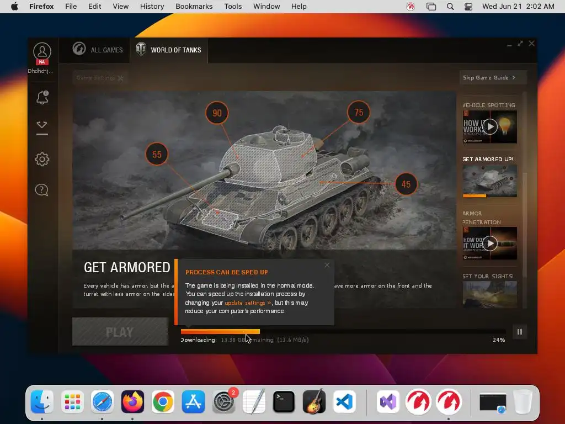
Task: Open Trash from the dock
Action: [x=523, y=402]
